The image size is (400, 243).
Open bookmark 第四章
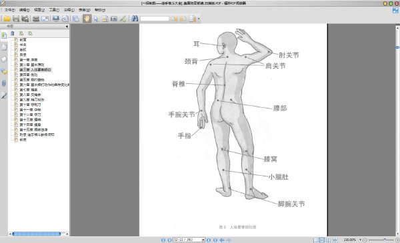point(29,75)
